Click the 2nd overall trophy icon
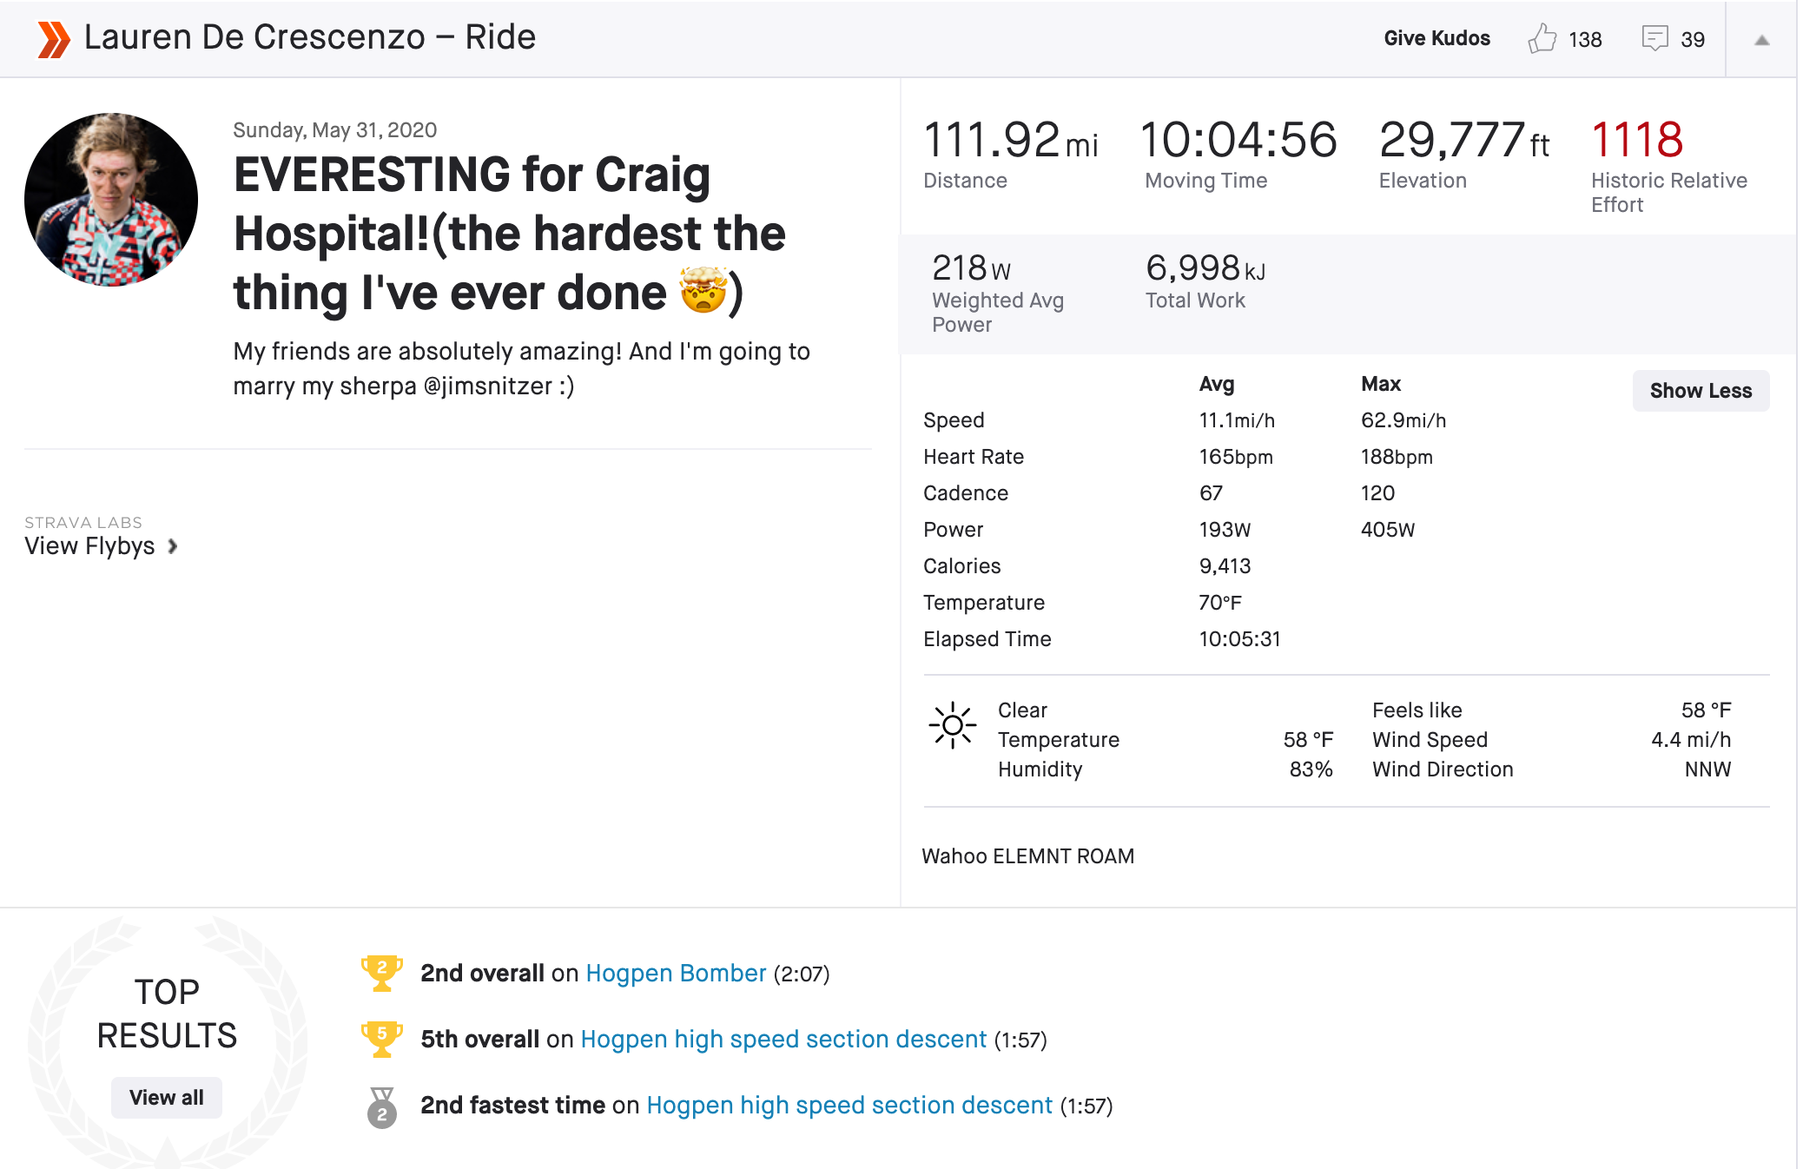Viewport: 1803px width, 1169px height. point(381,974)
